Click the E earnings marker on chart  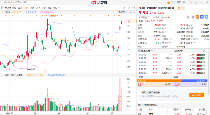(x=45, y=72)
